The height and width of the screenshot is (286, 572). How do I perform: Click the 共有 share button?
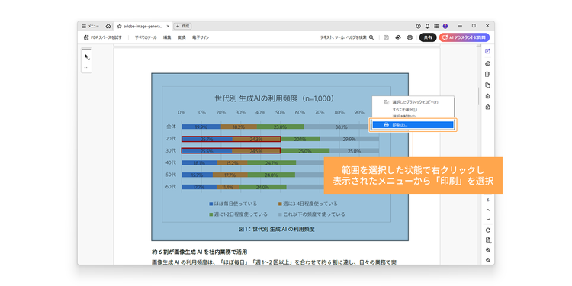pos(428,37)
